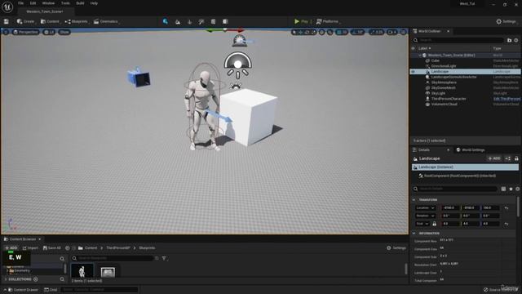Open the Edit menu
The width and height of the screenshot is (522, 294).
point(33,3)
